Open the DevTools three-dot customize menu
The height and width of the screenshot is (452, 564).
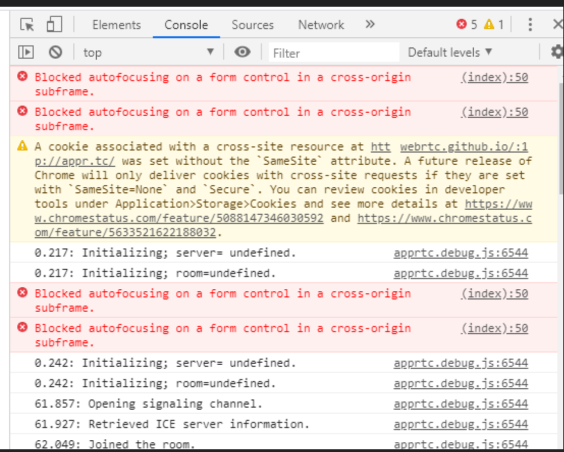click(x=530, y=24)
